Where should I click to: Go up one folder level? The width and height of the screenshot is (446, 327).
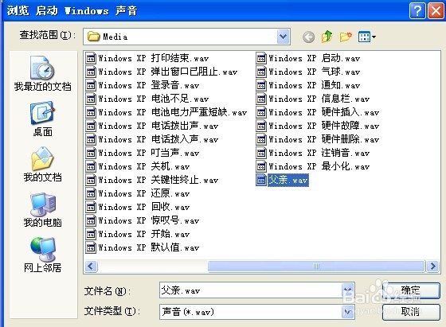coord(327,37)
